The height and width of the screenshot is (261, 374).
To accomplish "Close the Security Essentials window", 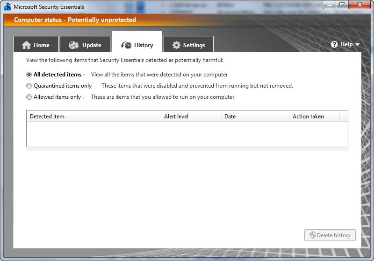I will [360, 5].
